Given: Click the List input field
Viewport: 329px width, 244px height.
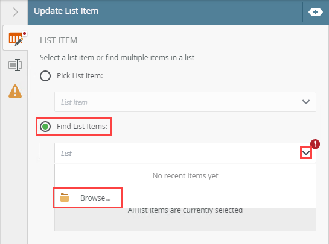Looking at the screenshot, I should [185, 153].
